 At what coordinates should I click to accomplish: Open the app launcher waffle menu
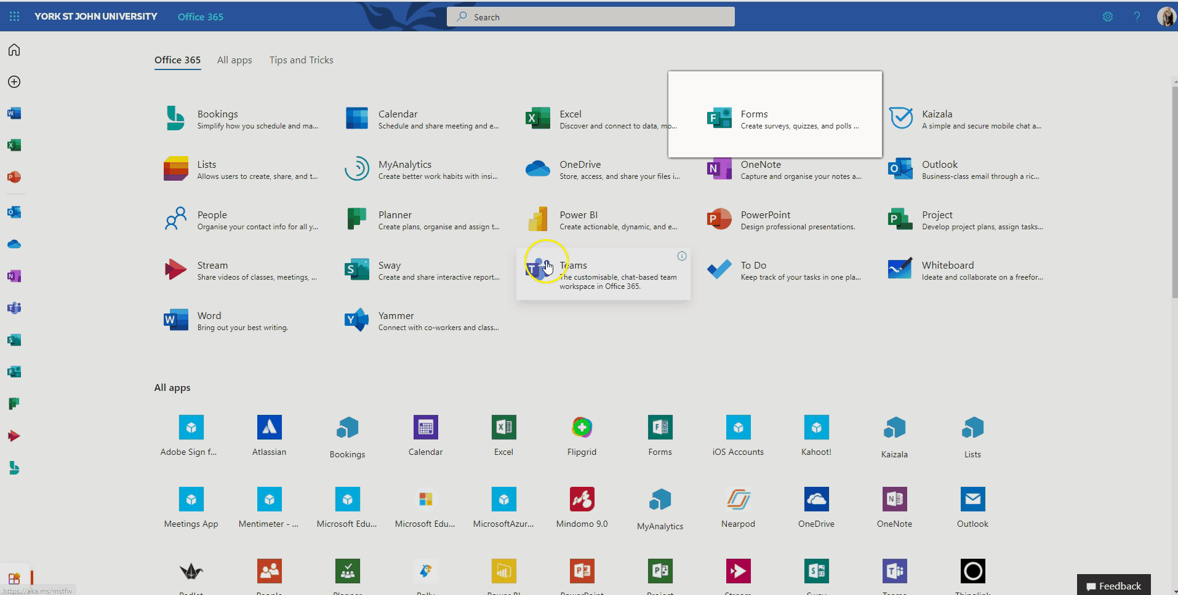14,17
